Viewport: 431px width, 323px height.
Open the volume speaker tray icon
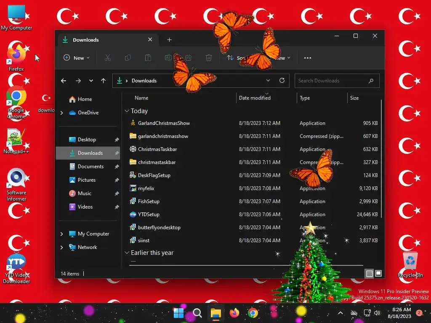pos(377,313)
